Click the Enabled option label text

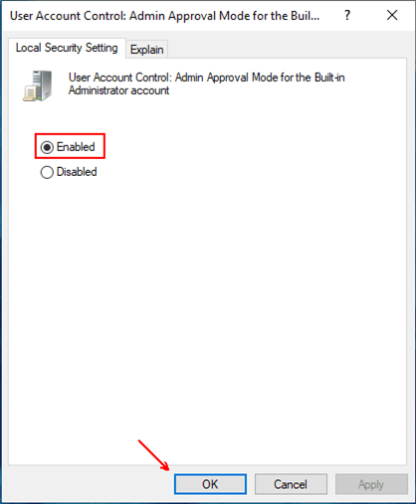click(x=76, y=147)
